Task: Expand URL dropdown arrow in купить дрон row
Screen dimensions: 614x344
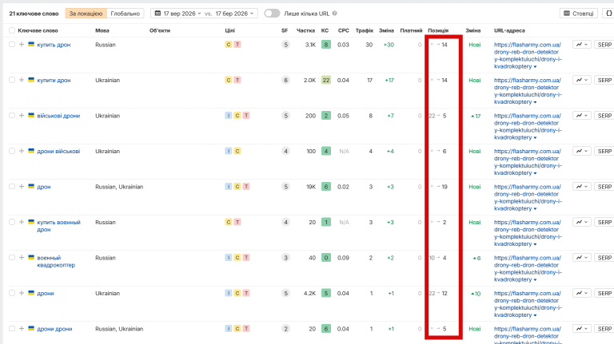Action: coord(535,67)
